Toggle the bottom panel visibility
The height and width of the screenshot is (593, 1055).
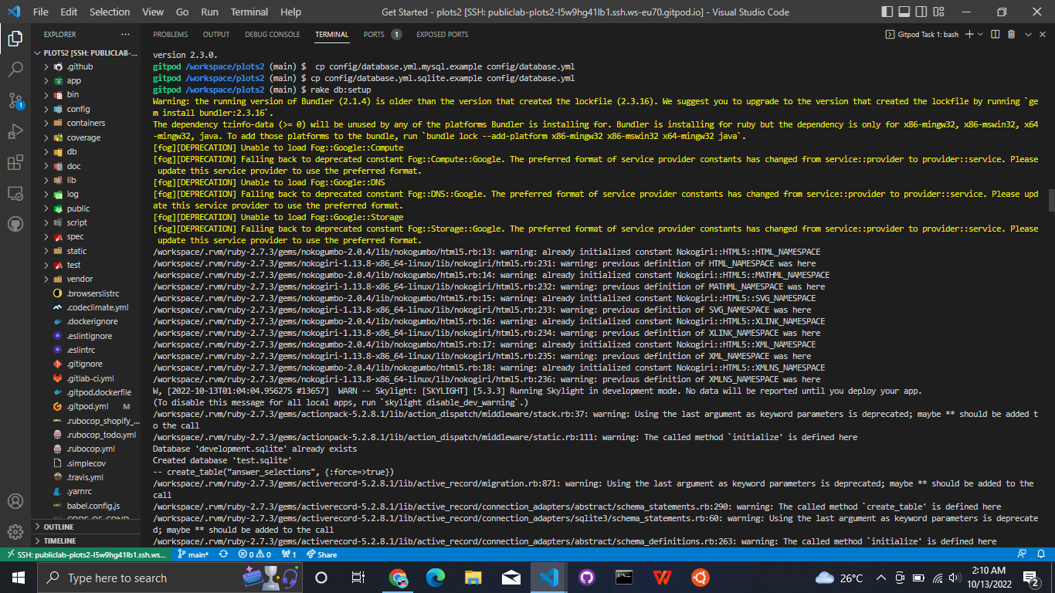point(906,12)
